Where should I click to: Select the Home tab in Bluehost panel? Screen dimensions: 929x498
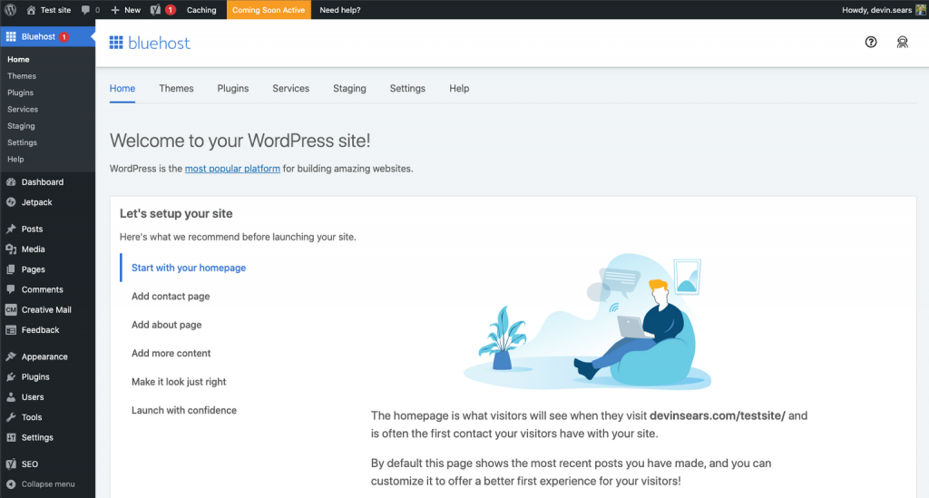[122, 88]
